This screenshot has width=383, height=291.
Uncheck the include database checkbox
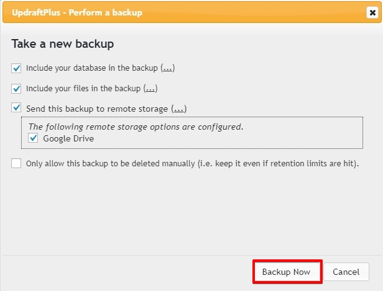[16, 68]
